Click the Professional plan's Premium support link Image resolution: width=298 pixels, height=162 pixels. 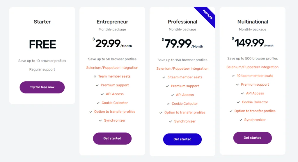[185, 86]
